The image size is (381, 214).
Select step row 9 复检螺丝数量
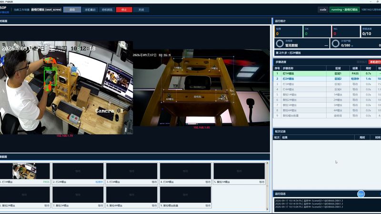[327, 116]
